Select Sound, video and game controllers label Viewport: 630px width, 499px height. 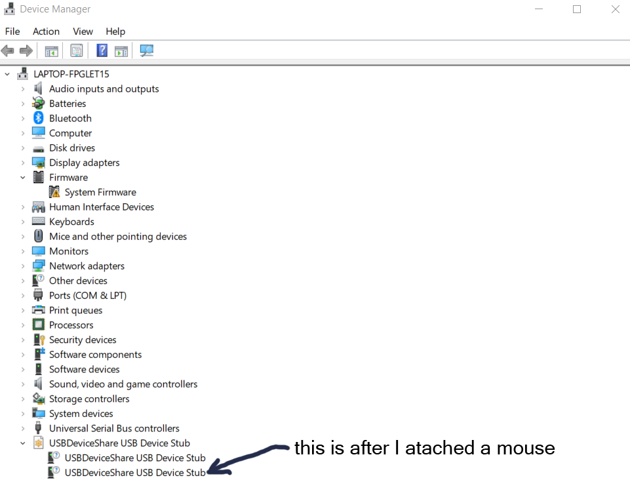coord(123,384)
